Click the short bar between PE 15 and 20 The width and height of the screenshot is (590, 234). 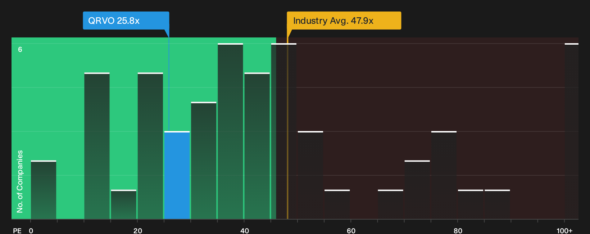tap(124, 204)
